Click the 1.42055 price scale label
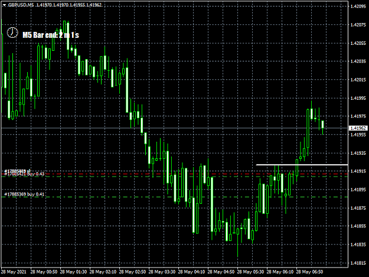The image size is (369, 277). pyautogui.click(x=358, y=43)
